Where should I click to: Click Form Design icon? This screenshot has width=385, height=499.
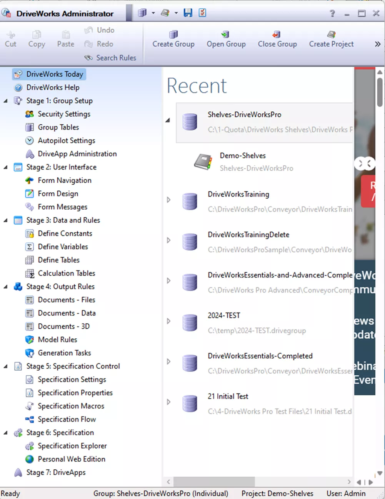click(x=30, y=193)
